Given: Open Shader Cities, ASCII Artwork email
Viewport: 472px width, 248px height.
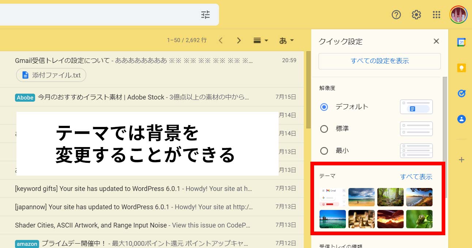Looking at the screenshot, I should pos(152,225).
